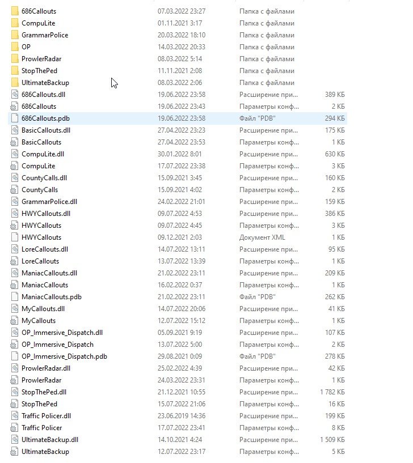413x463 pixels.
Task: Click the 686Callouts.dll file icon
Action: 15,95
